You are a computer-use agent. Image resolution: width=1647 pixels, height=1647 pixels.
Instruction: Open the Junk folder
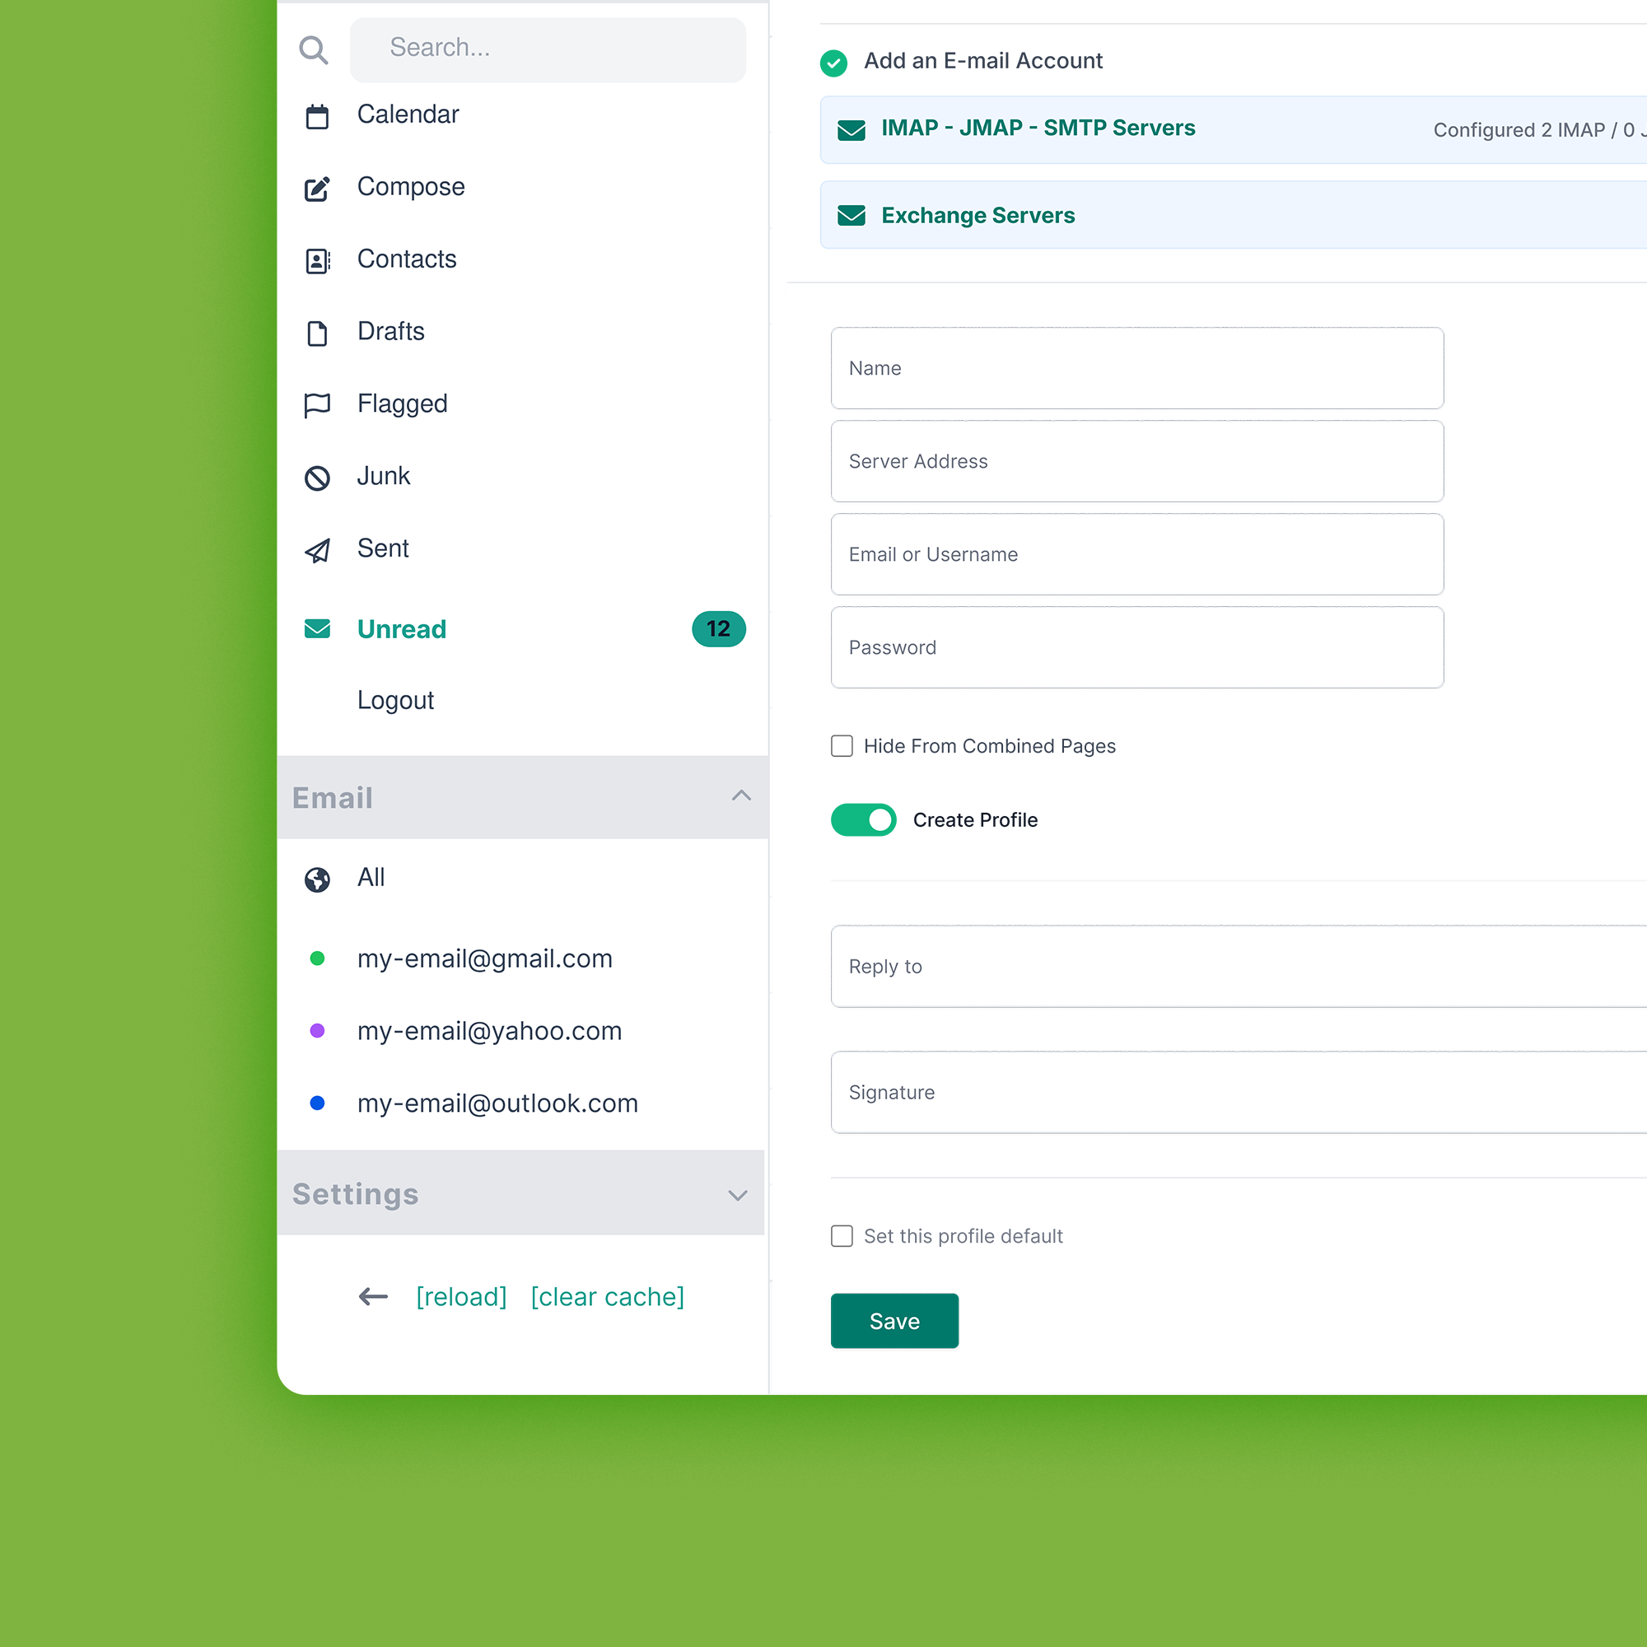384,476
